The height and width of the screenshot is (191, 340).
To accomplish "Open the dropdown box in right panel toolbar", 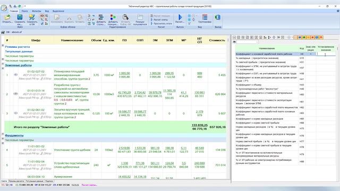I will pos(248,42).
